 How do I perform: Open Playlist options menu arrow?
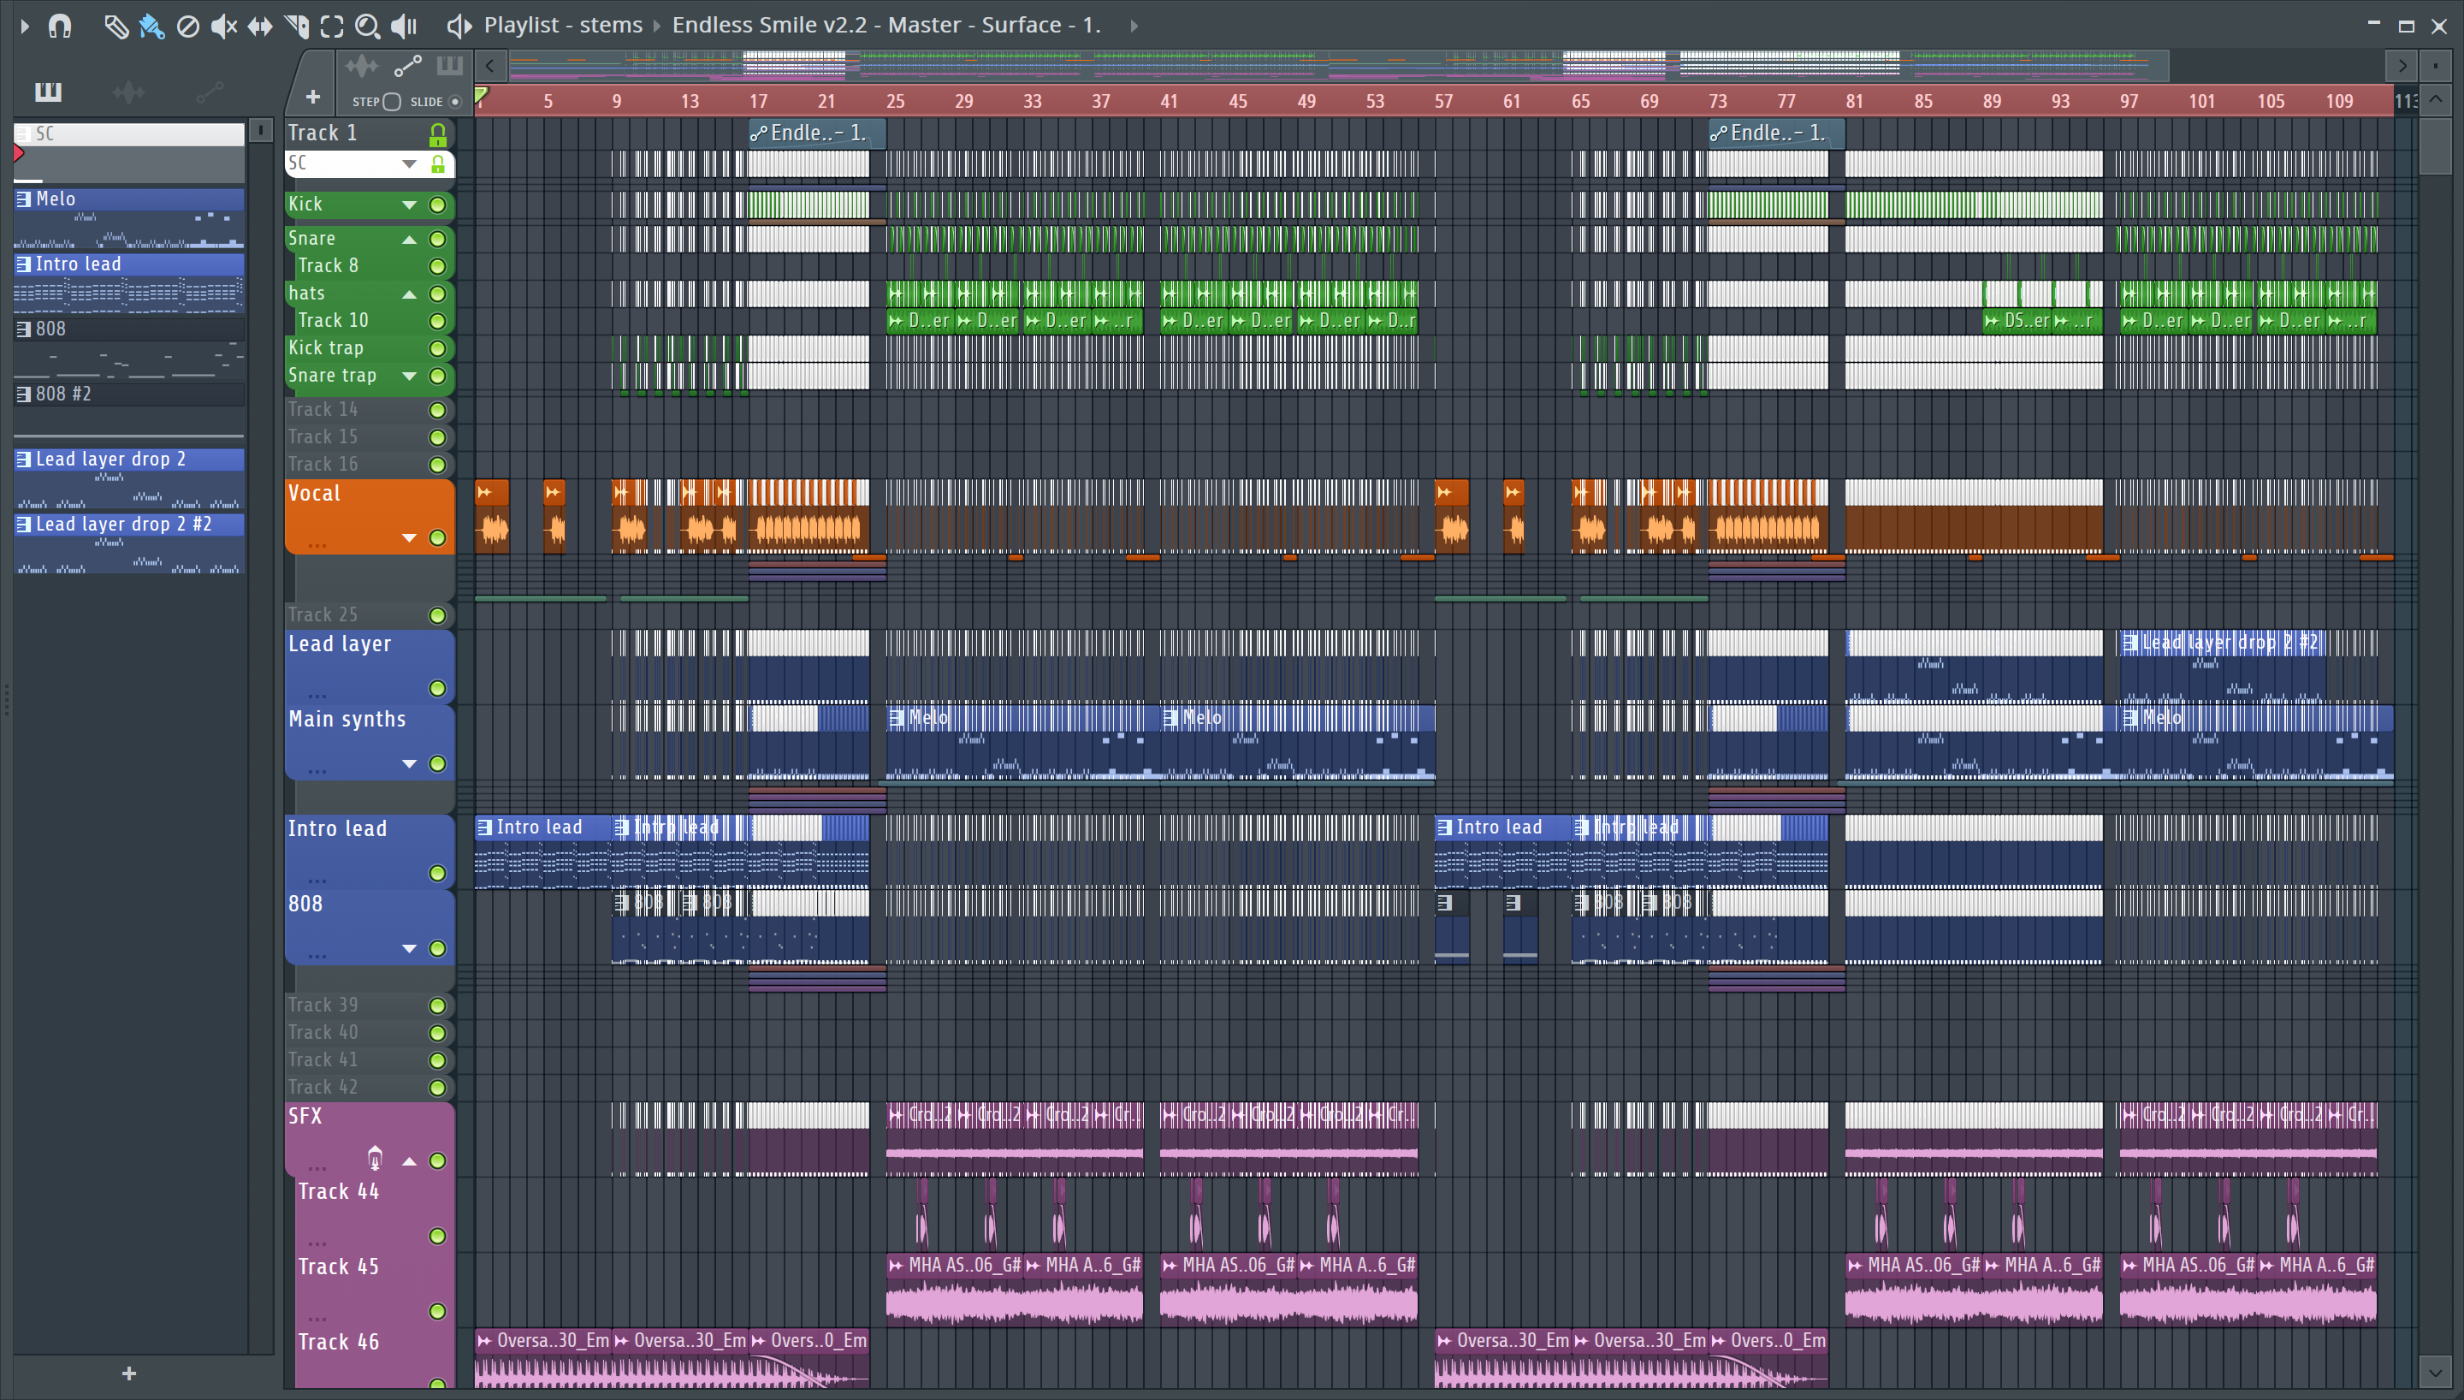[x=24, y=26]
